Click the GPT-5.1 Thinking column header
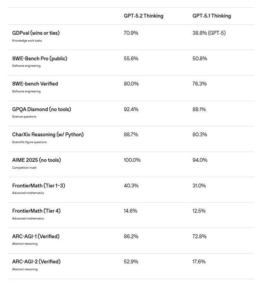Screen dimensions: 267x284 pyautogui.click(x=212, y=16)
